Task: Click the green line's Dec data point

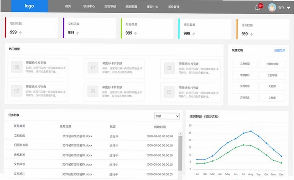Action: [281, 163]
